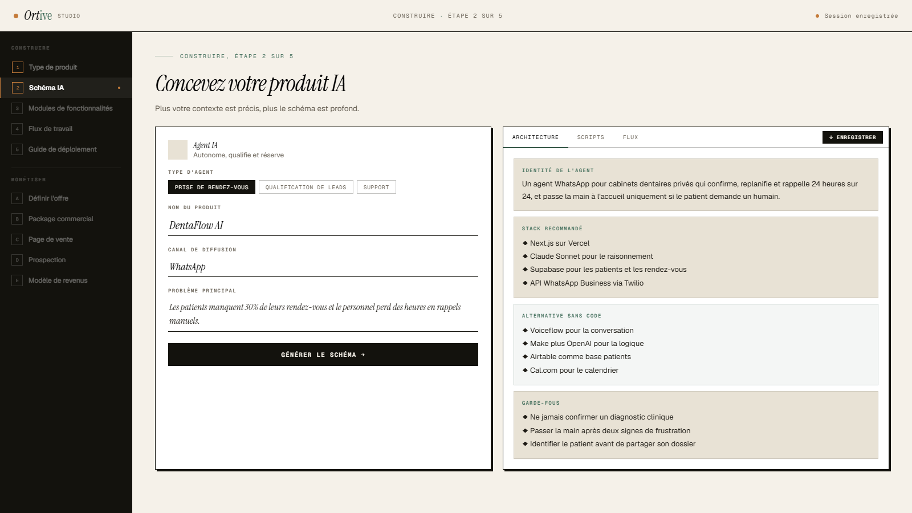Image resolution: width=912 pixels, height=513 pixels.
Task: Open Modules de fonctionnalités in sidebar
Action: tap(66, 108)
